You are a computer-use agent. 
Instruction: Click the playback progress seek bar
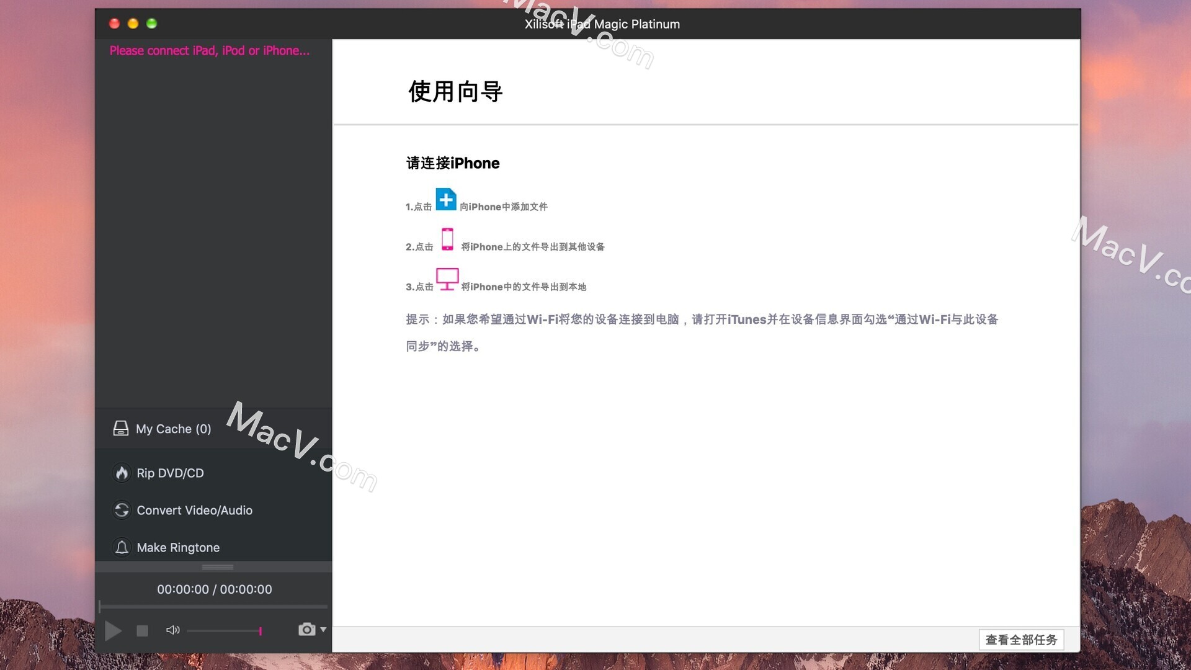point(213,606)
